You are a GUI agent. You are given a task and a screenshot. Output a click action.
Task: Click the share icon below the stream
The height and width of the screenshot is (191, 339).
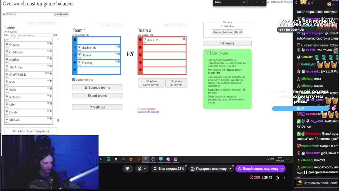pos(277,177)
